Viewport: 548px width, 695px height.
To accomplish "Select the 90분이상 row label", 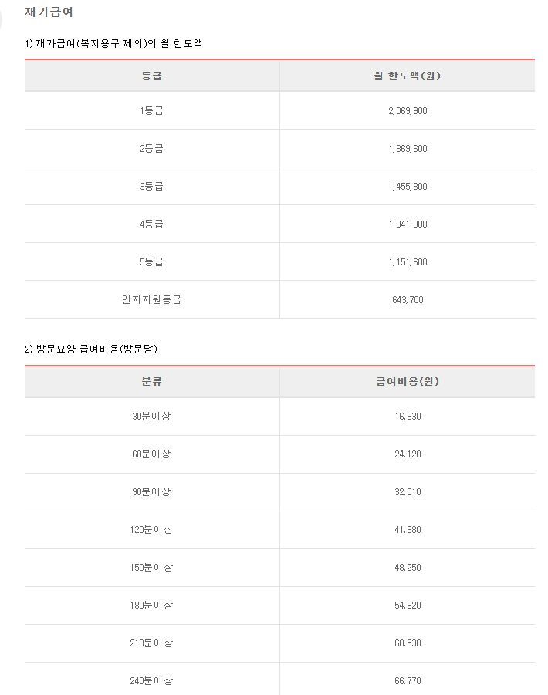I will pos(151,492).
